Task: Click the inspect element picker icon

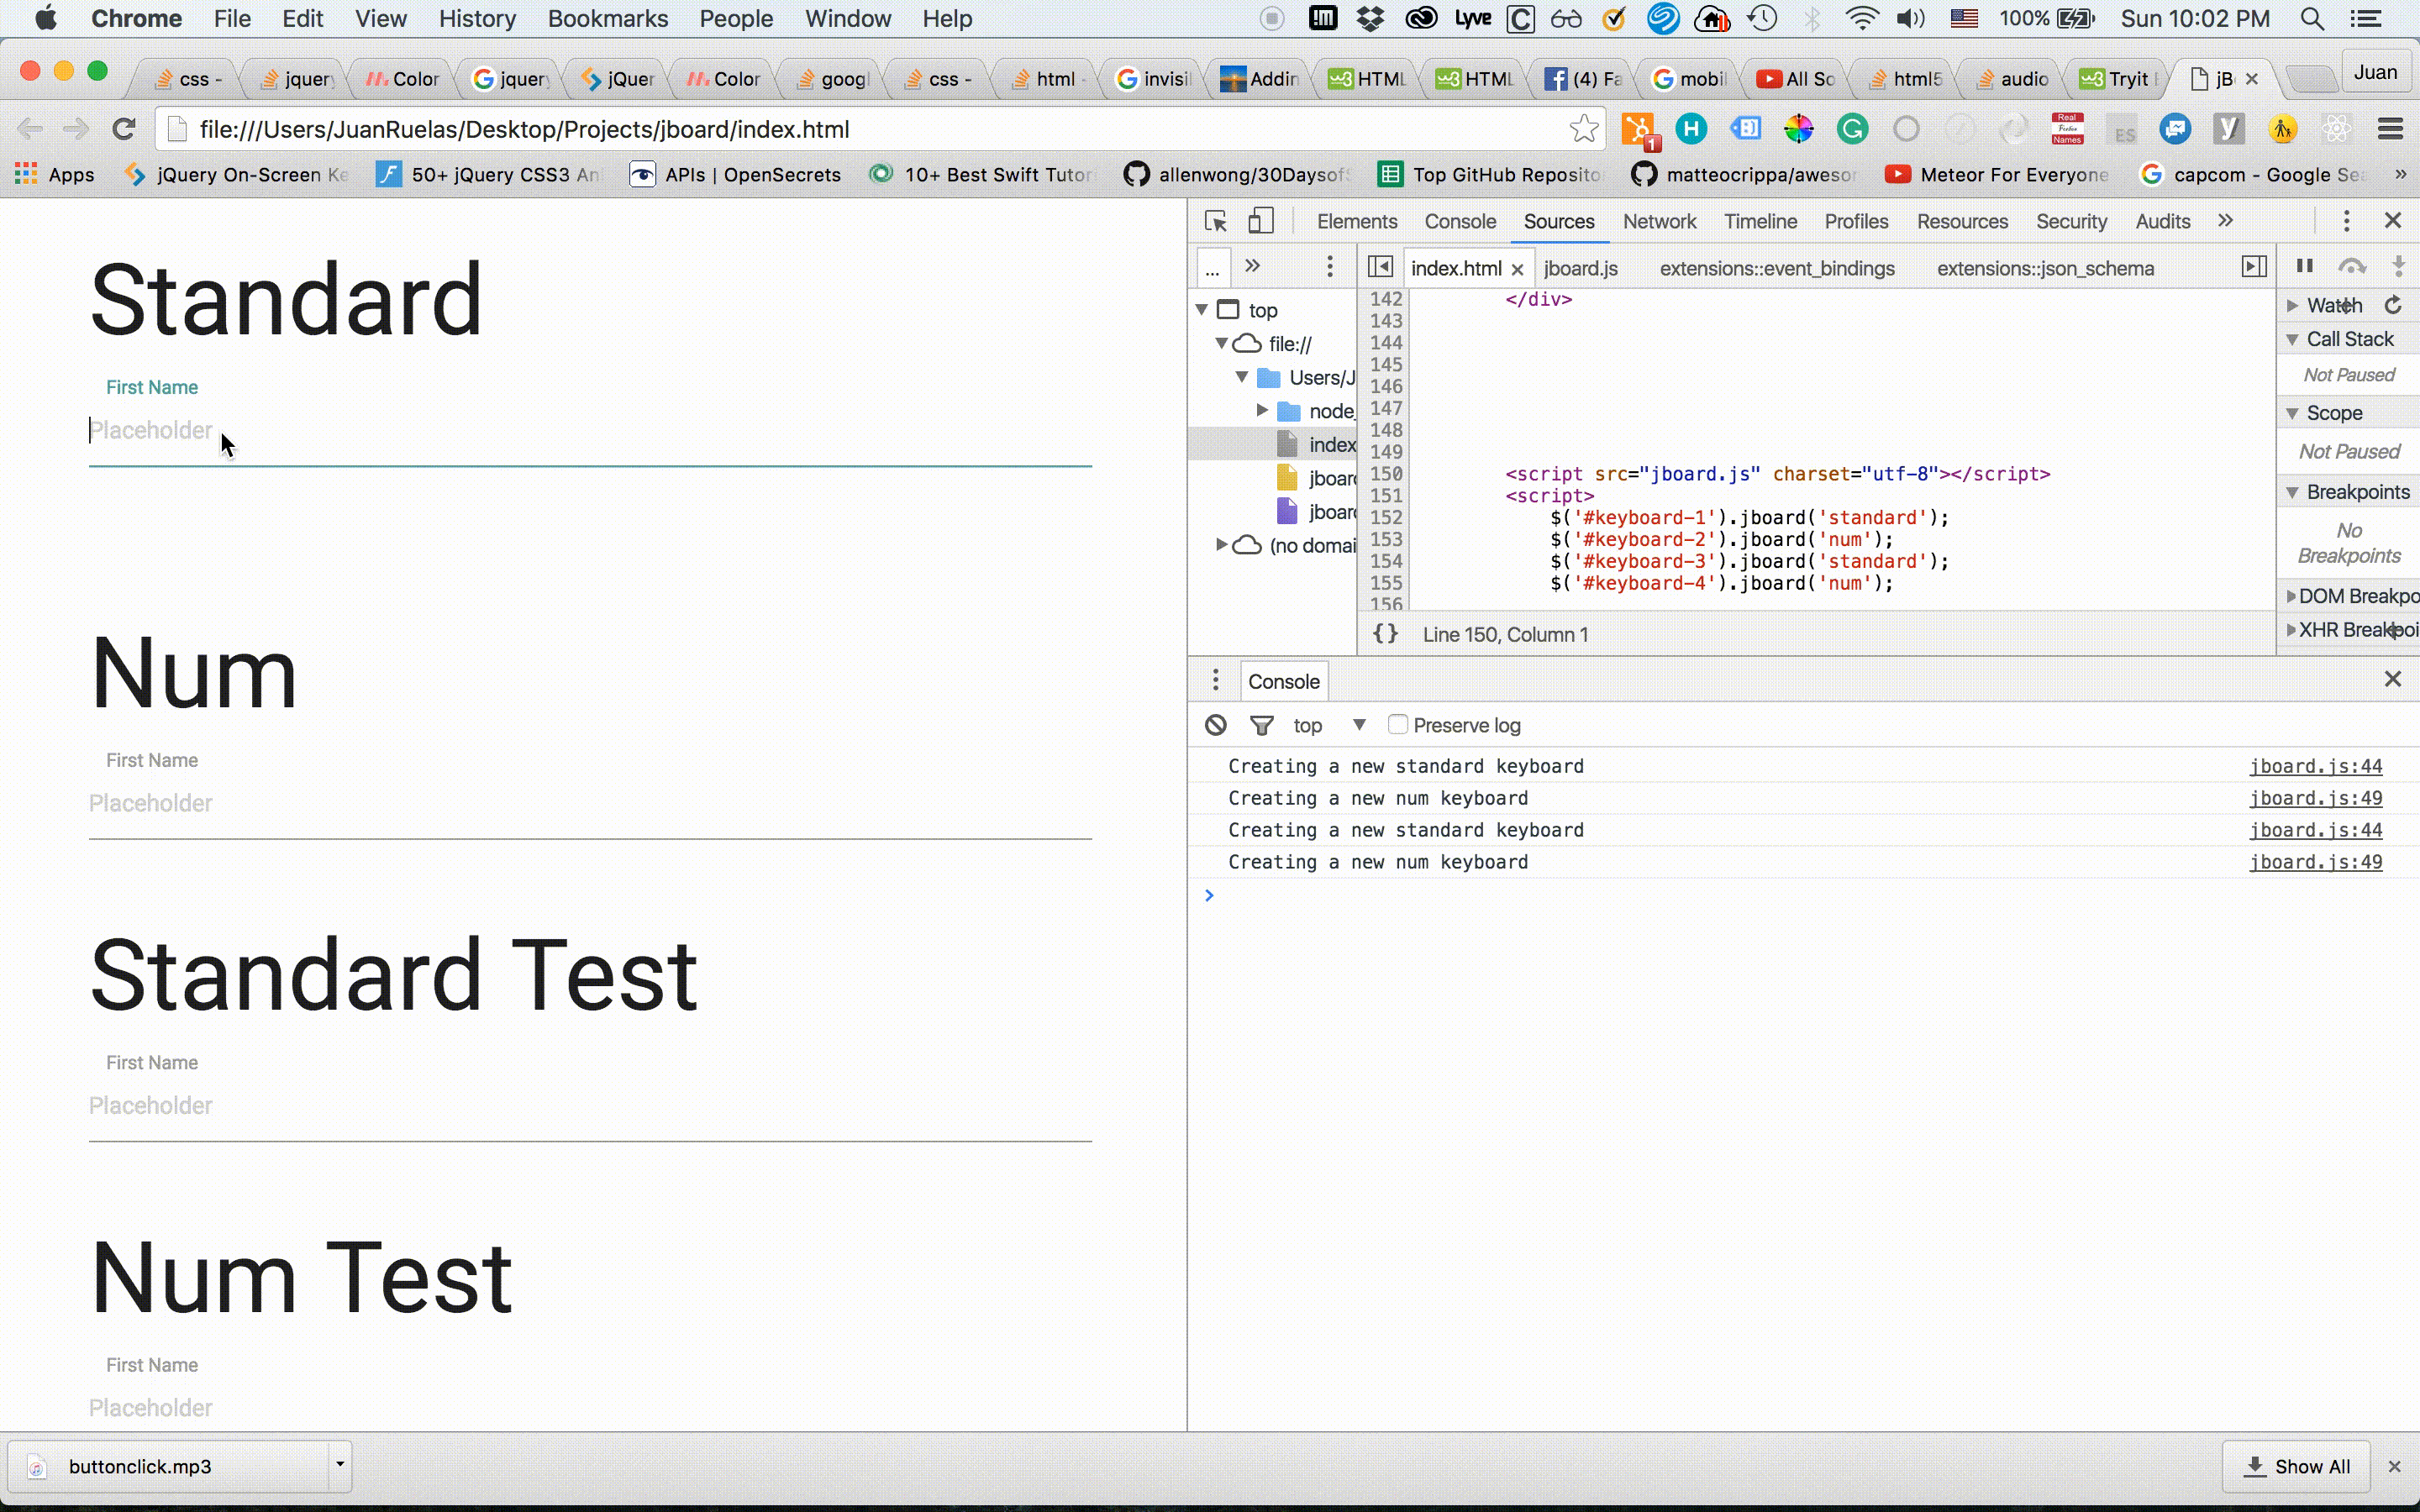Action: coord(1215,221)
